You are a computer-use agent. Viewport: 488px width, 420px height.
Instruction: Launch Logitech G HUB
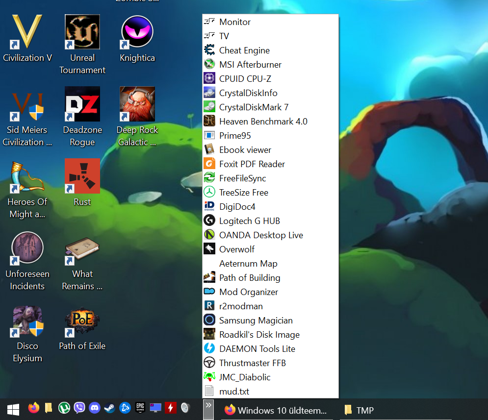270,221
